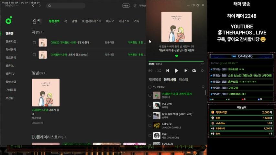This screenshot has width=276, height=155.
Task: Click the music drawer list scrollbar
Action: (205, 93)
